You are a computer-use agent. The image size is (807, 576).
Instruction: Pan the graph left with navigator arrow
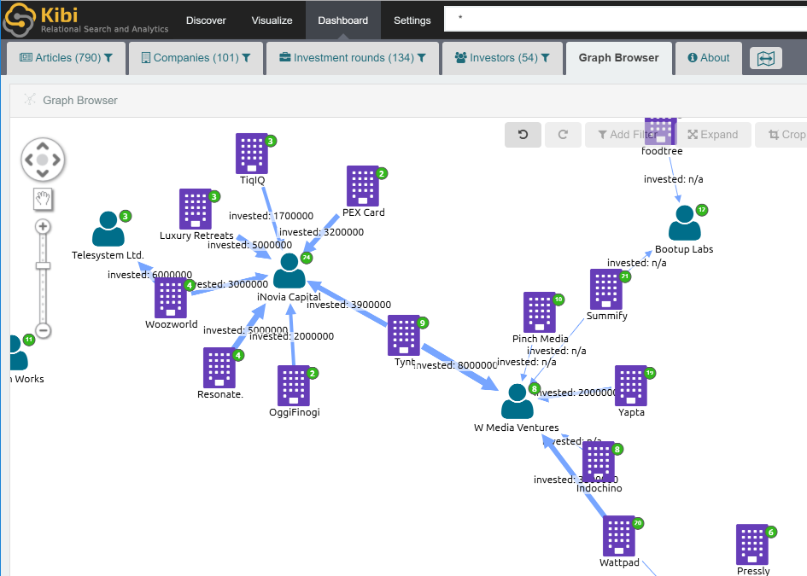pyautogui.click(x=29, y=160)
